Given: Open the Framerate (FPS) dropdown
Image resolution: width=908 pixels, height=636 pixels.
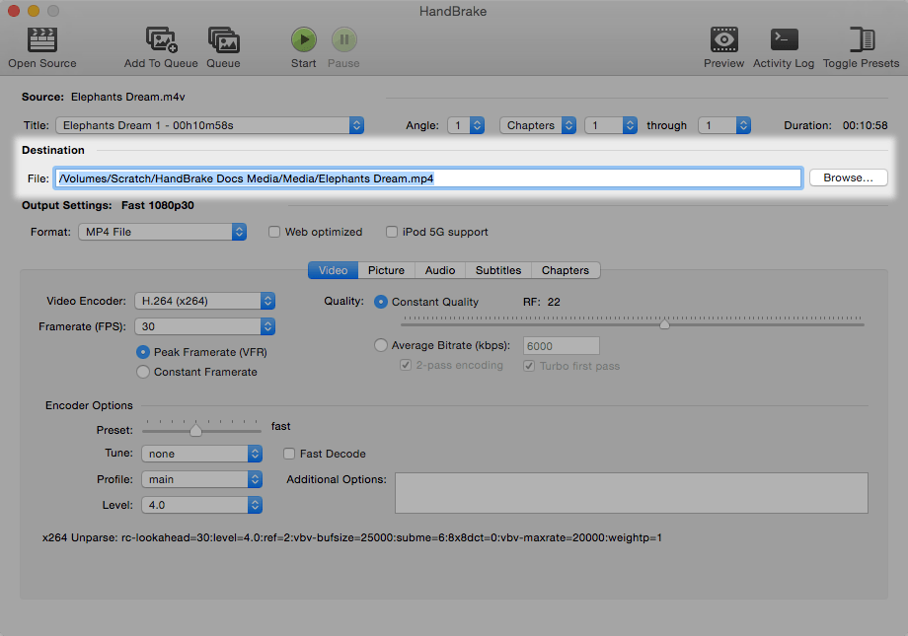Looking at the screenshot, I should point(204,326).
